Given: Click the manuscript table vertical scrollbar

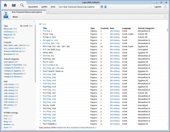Looking at the screenshot, I should 168,30.
